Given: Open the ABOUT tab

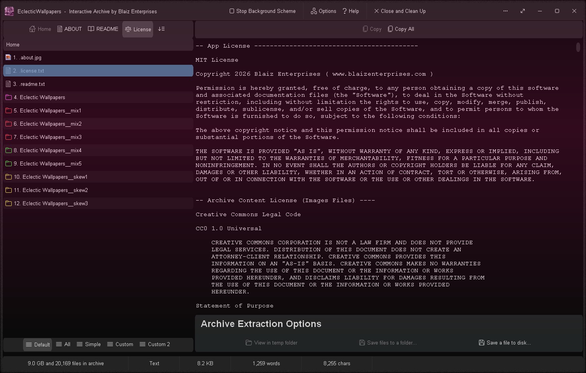Looking at the screenshot, I should coord(70,29).
